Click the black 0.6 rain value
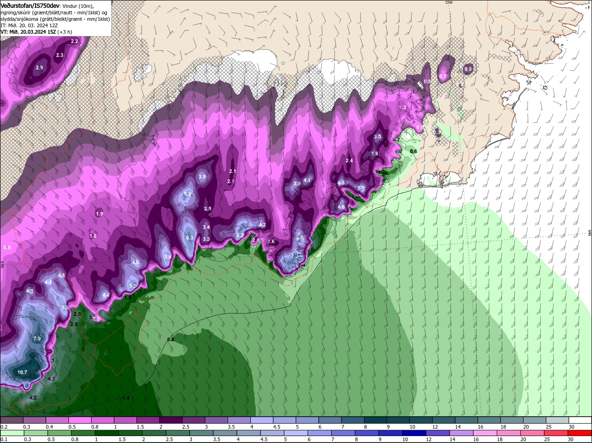592x443 pixels. pos(413,151)
